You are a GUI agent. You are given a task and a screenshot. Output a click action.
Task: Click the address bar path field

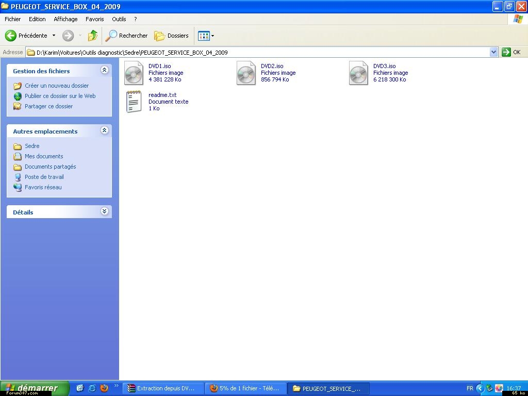pyautogui.click(x=258, y=52)
